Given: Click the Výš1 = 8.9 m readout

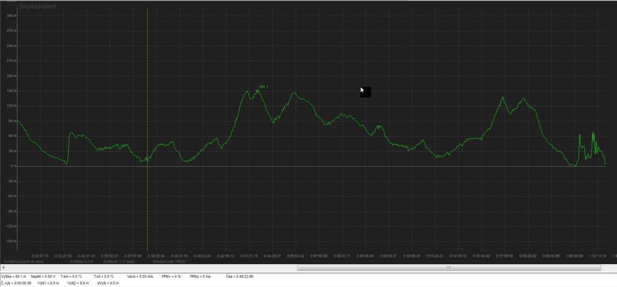Looking at the screenshot, I should click(x=46, y=282).
